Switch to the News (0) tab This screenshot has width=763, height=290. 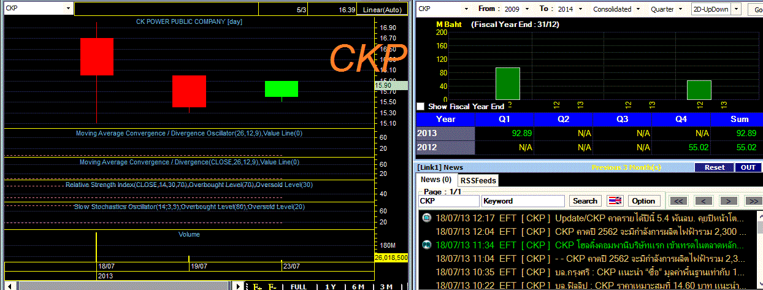tap(436, 180)
